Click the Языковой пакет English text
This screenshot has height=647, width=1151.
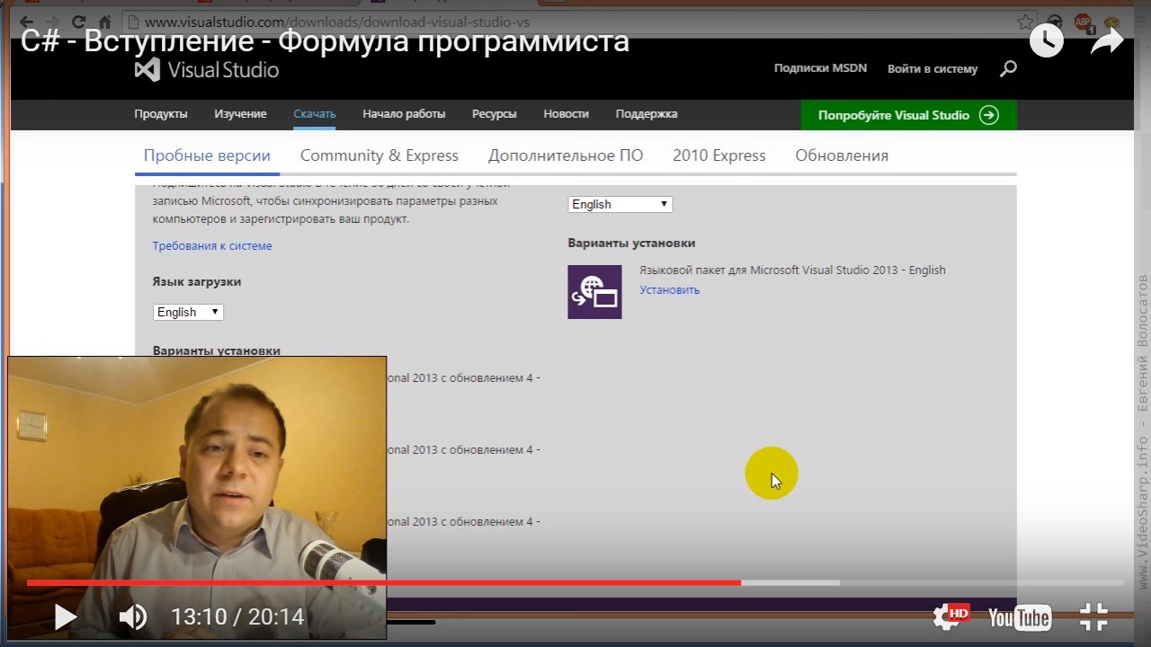pyautogui.click(x=792, y=270)
